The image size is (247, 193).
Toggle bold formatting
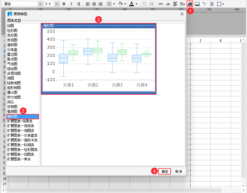pyautogui.click(x=64, y=4)
